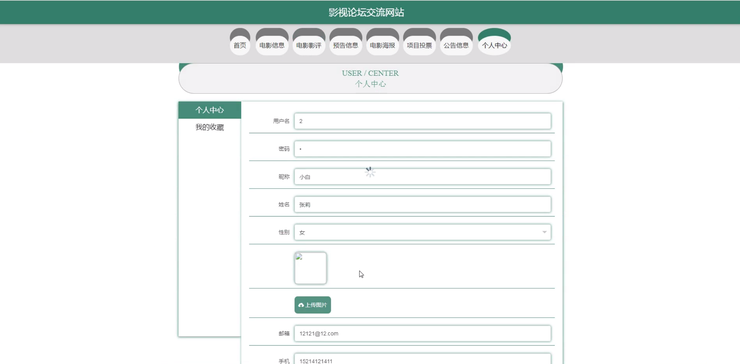Go to 电影信息 navigation tab
740x364 pixels.
(x=272, y=45)
